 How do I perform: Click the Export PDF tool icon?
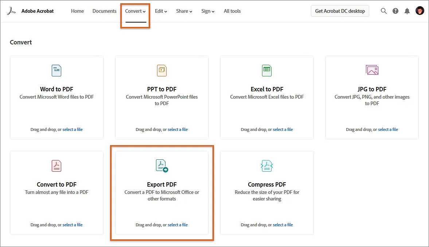click(161, 166)
